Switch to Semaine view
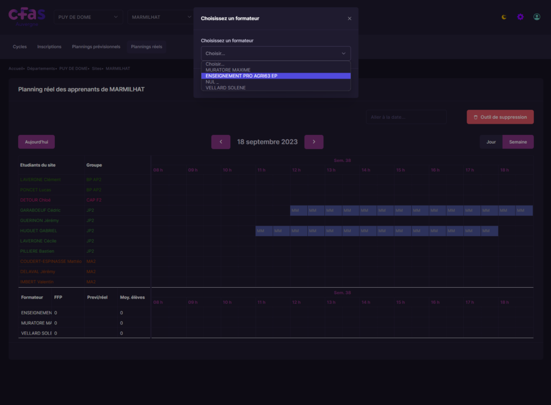Viewport: 551px width, 405px height. (x=518, y=142)
